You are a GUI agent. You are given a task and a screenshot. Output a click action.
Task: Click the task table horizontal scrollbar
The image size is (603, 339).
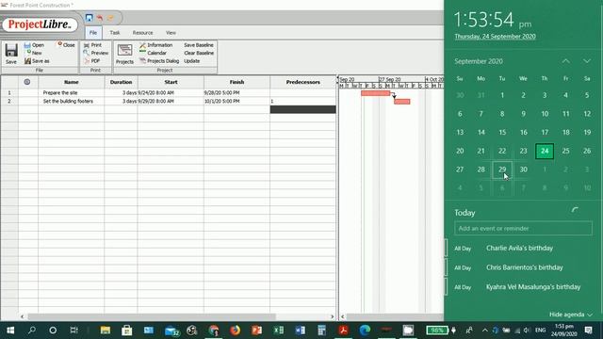(152, 316)
